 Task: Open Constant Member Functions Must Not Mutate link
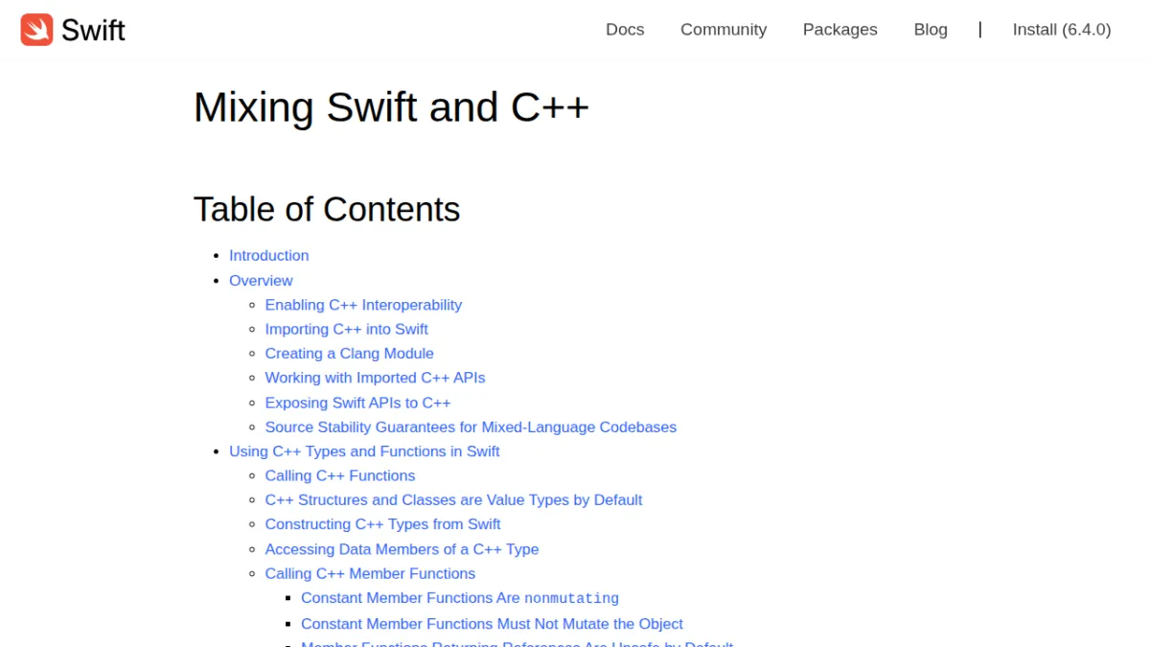[x=492, y=623]
